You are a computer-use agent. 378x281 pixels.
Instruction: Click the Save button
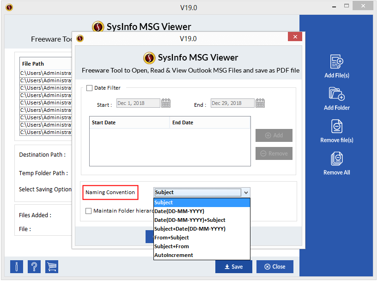pyautogui.click(x=234, y=267)
